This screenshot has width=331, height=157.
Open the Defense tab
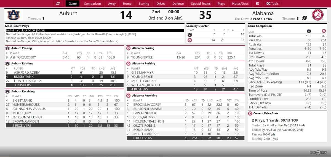pyautogui.click(x=178, y=4)
